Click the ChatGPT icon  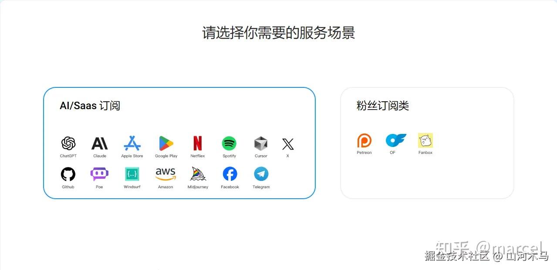point(68,143)
